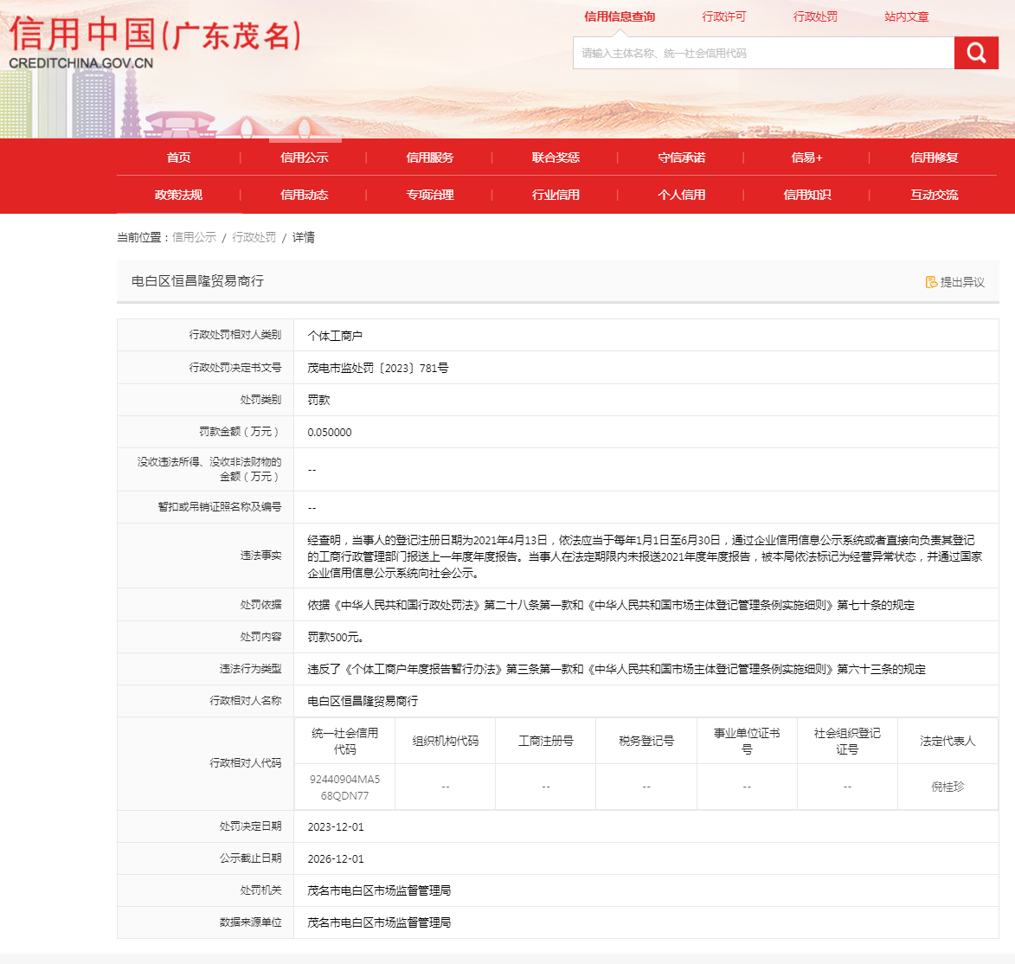This screenshot has width=1015, height=964.
Task: Click the red search magnifier button
Action: click(x=976, y=53)
